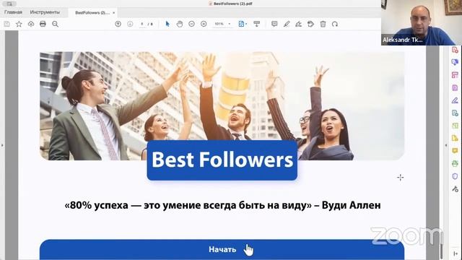Open the blue Combine Files sidebar tool
Screen dimensions: 462x260
click(x=455, y=62)
